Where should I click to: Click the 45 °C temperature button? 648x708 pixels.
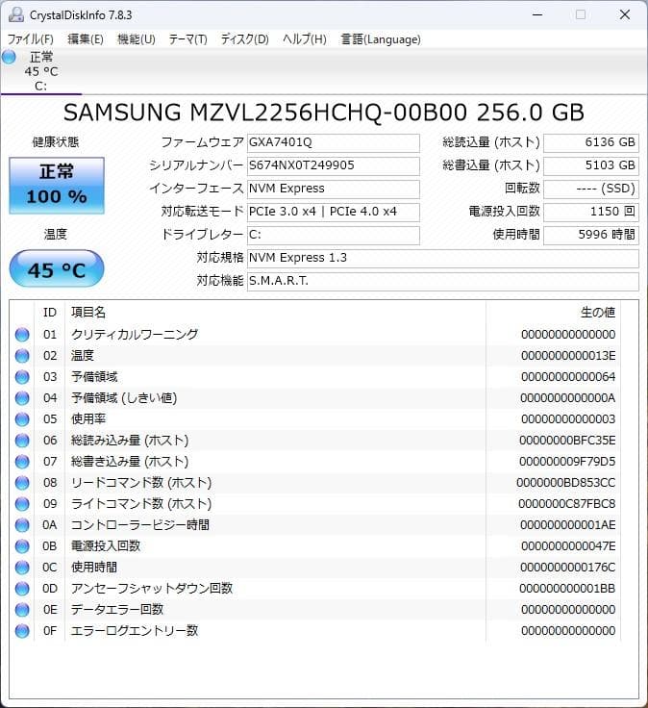57,269
